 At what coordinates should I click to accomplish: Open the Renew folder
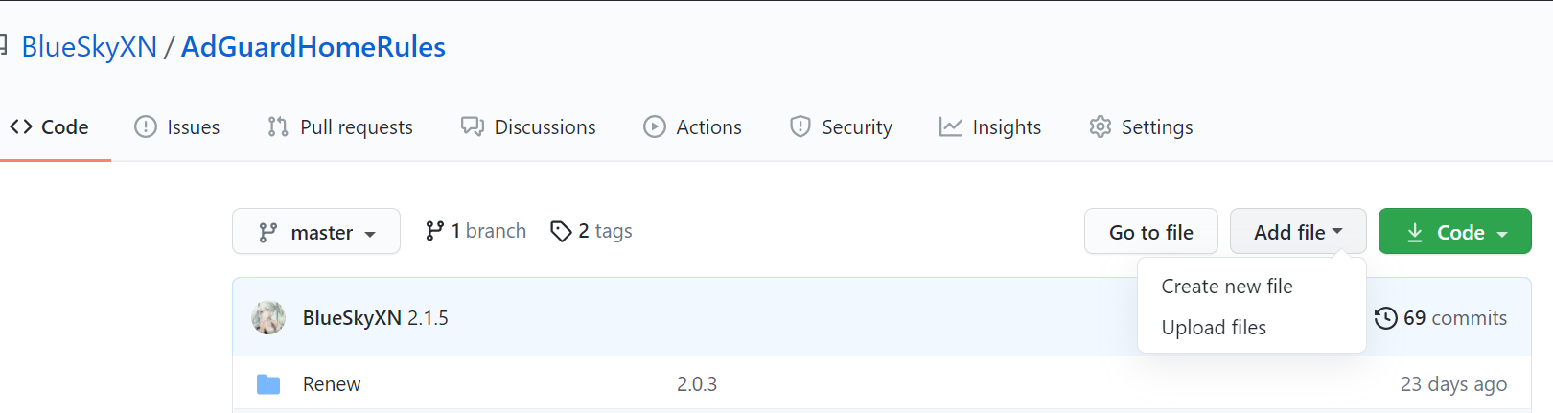[x=332, y=384]
